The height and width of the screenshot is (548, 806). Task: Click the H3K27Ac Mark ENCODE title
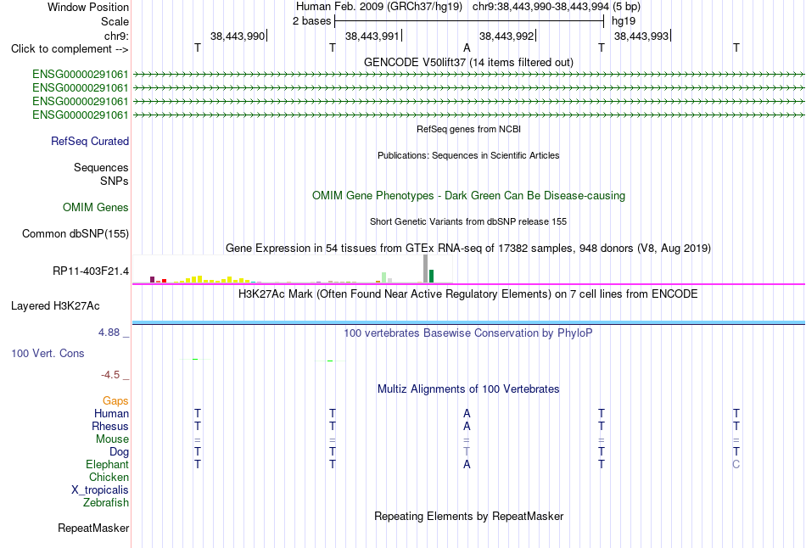click(468, 294)
